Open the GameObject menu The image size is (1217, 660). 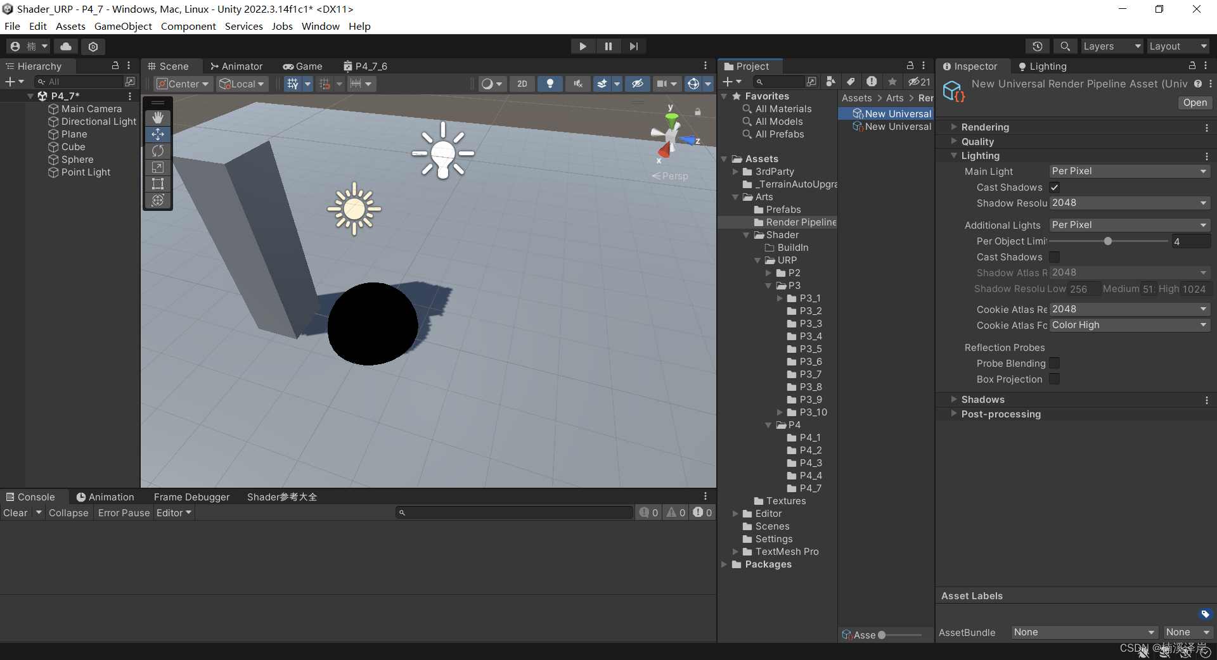click(x=123, y=26)
